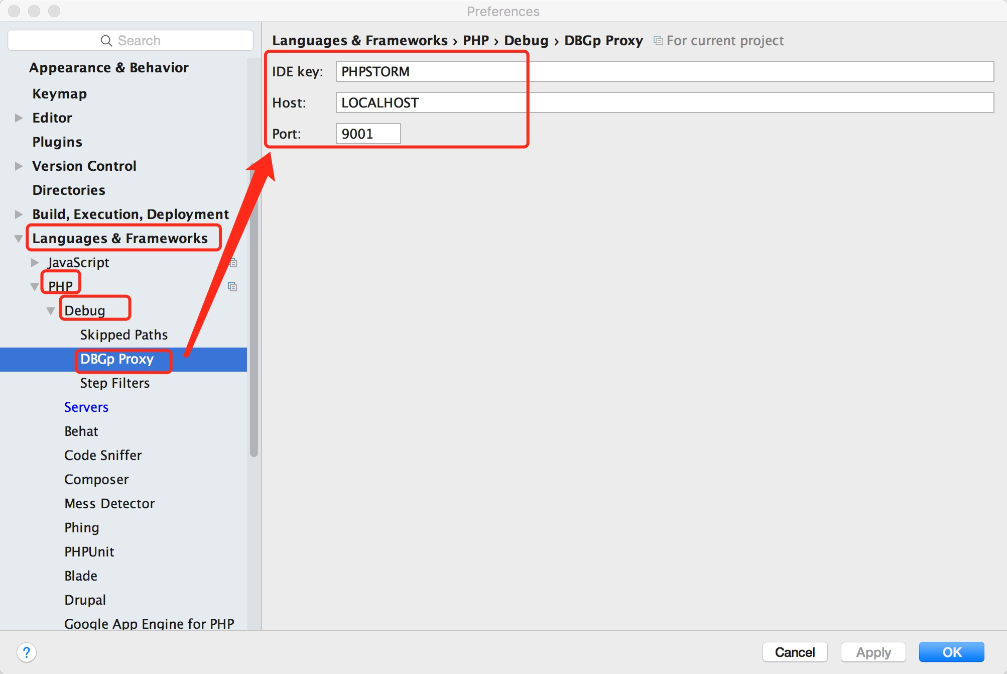Collapse the Languages & Frameworks section
The height and width of the screenshot is (674, 1007).
coord(19,239)
